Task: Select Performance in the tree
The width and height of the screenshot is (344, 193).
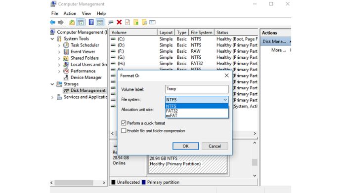Action: click(x=83, y=71)
